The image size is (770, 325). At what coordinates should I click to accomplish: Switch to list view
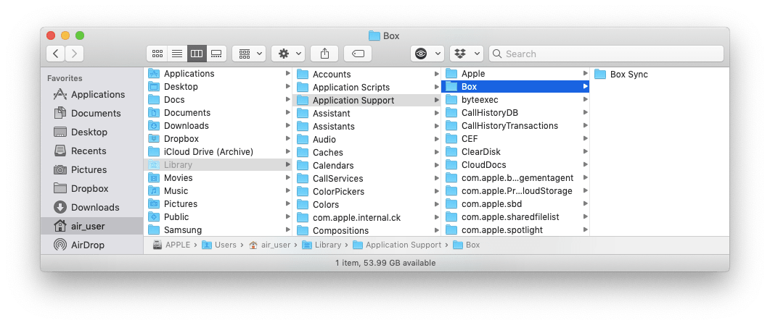click(x=177, y=54)
